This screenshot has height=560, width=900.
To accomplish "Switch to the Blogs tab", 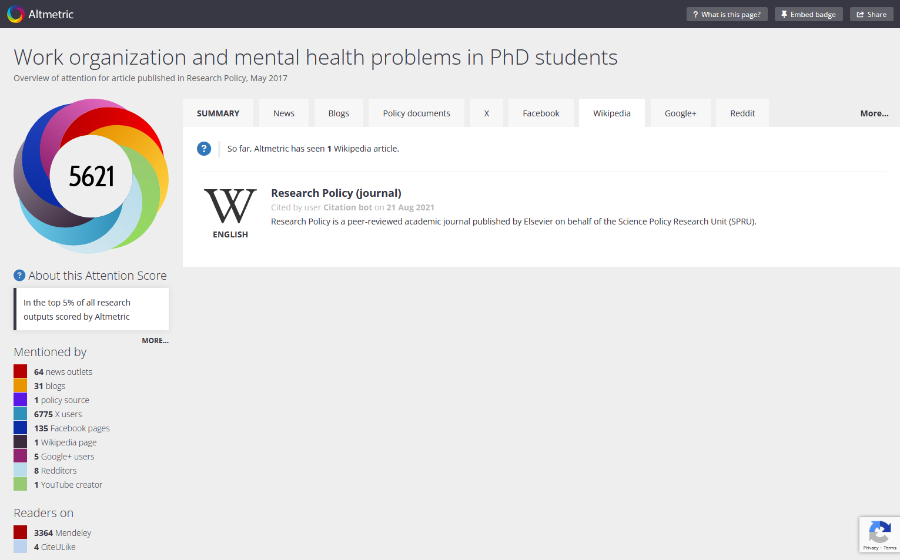I will (x=339, y=113).
